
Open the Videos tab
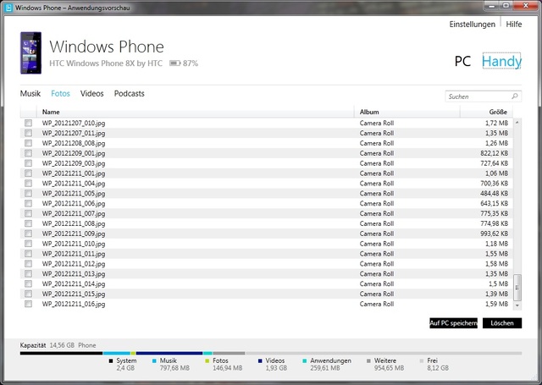92,94
